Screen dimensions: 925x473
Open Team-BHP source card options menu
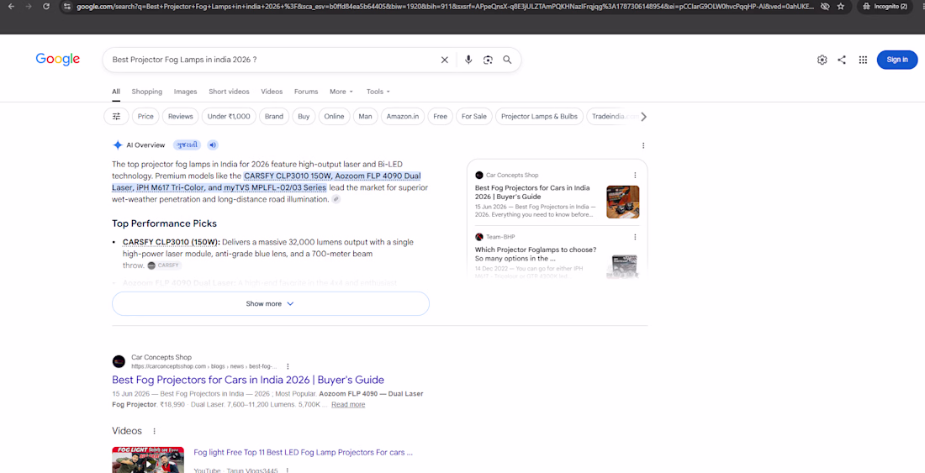pos(635,237)
